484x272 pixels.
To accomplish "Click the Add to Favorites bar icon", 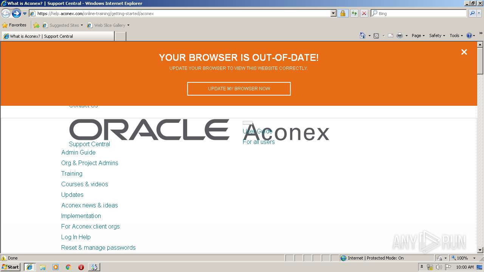I will [36, 25].
